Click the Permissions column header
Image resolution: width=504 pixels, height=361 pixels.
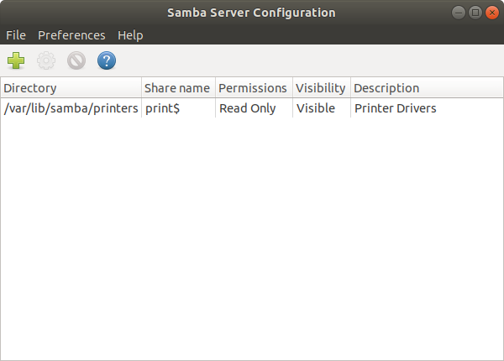pyautogui.click(x=254, y=87)
